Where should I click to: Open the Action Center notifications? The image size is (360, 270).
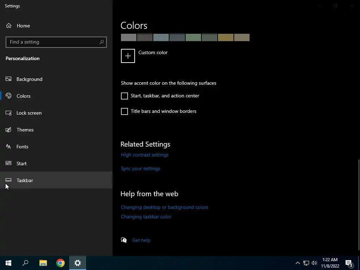349,263
